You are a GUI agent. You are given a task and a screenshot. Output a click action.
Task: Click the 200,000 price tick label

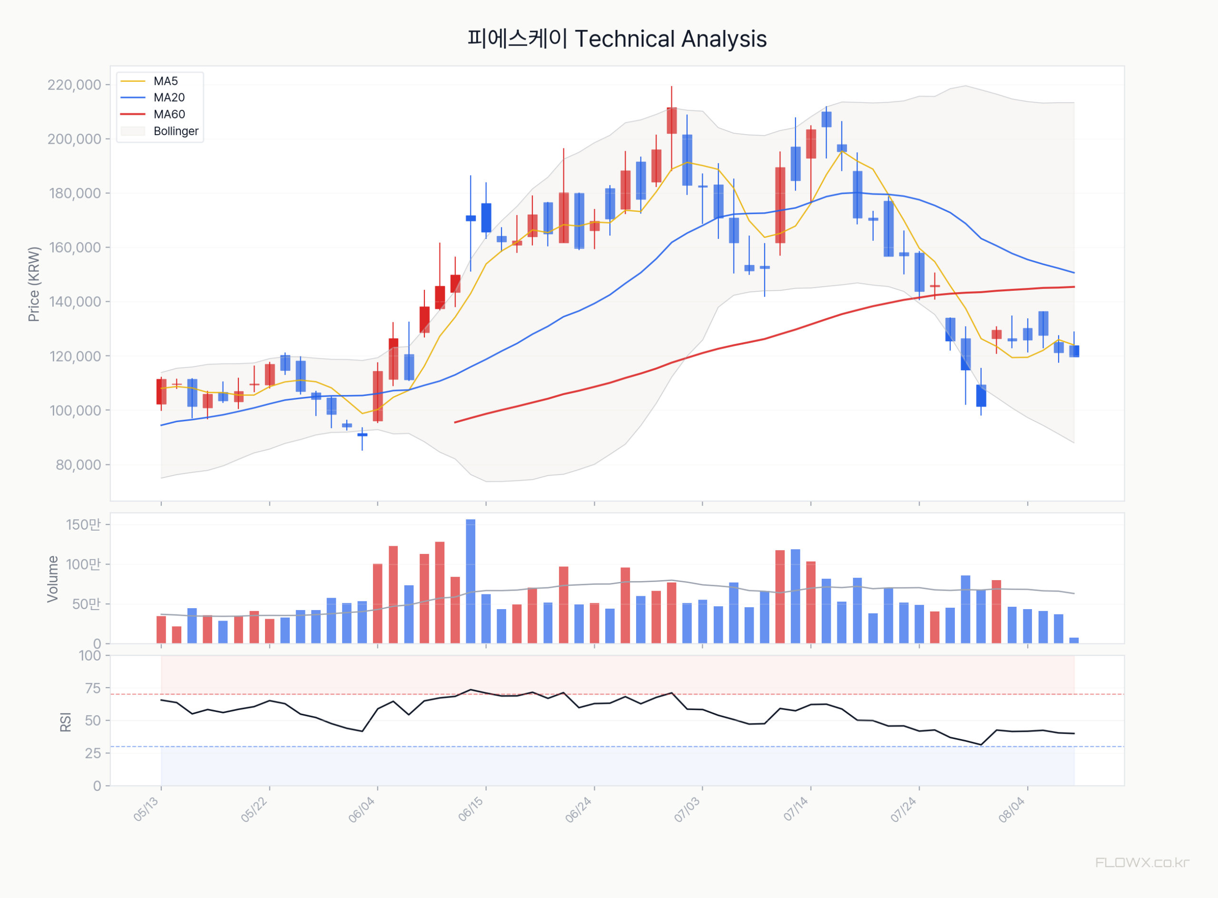[75, 139]
